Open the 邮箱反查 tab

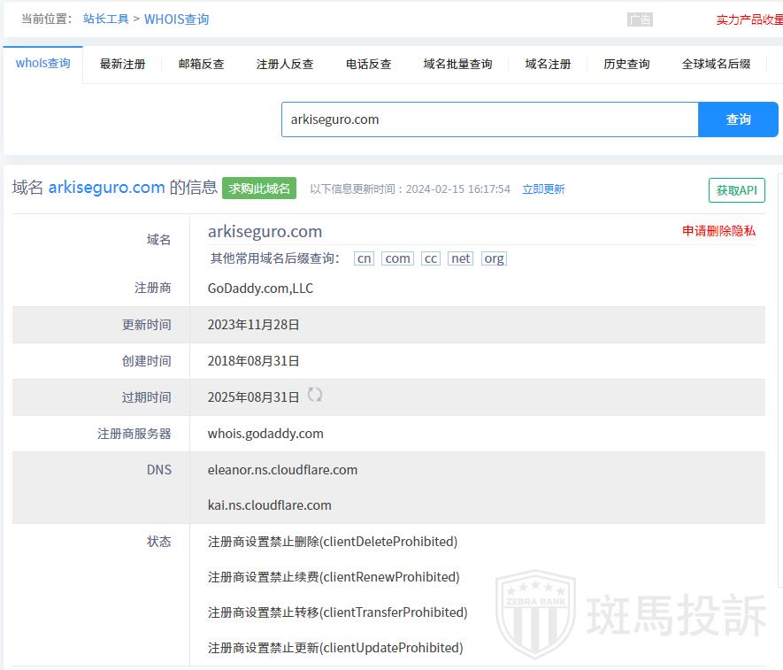coord(201,64)
